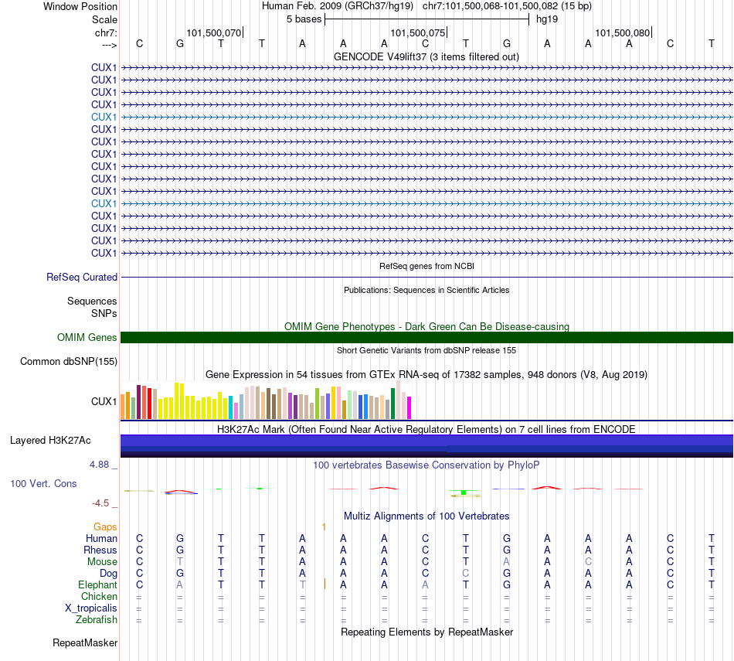Click the 4.88 PhyloP upper limit value
This screenshot has height=661, width=734.
click(99, 465)
